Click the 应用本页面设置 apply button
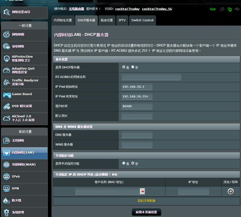Screen dimensions: 241x217 click(146, 211)
